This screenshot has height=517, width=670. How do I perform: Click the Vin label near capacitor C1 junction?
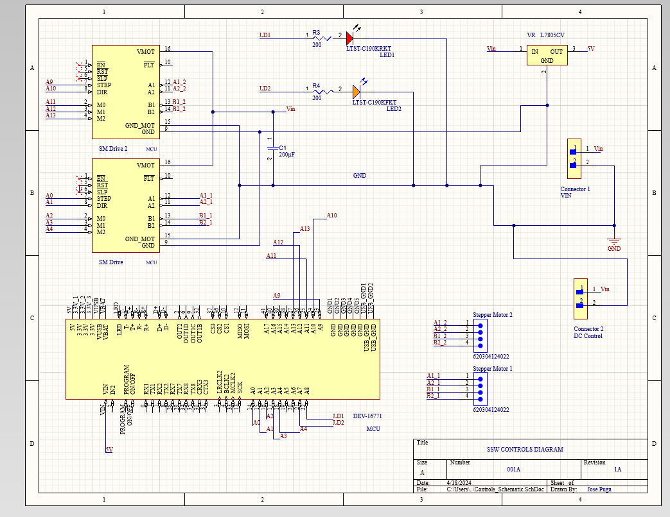coord(290,109)
